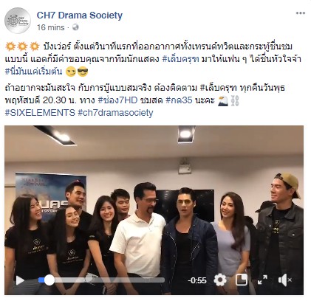
Task: Open the 16 mins timestamp link
Action: pyautogui.click(x=51, y=27)
